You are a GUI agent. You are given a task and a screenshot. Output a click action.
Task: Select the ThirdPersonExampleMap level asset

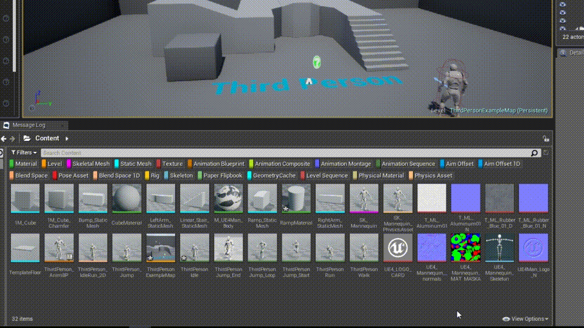coord(161,256)
